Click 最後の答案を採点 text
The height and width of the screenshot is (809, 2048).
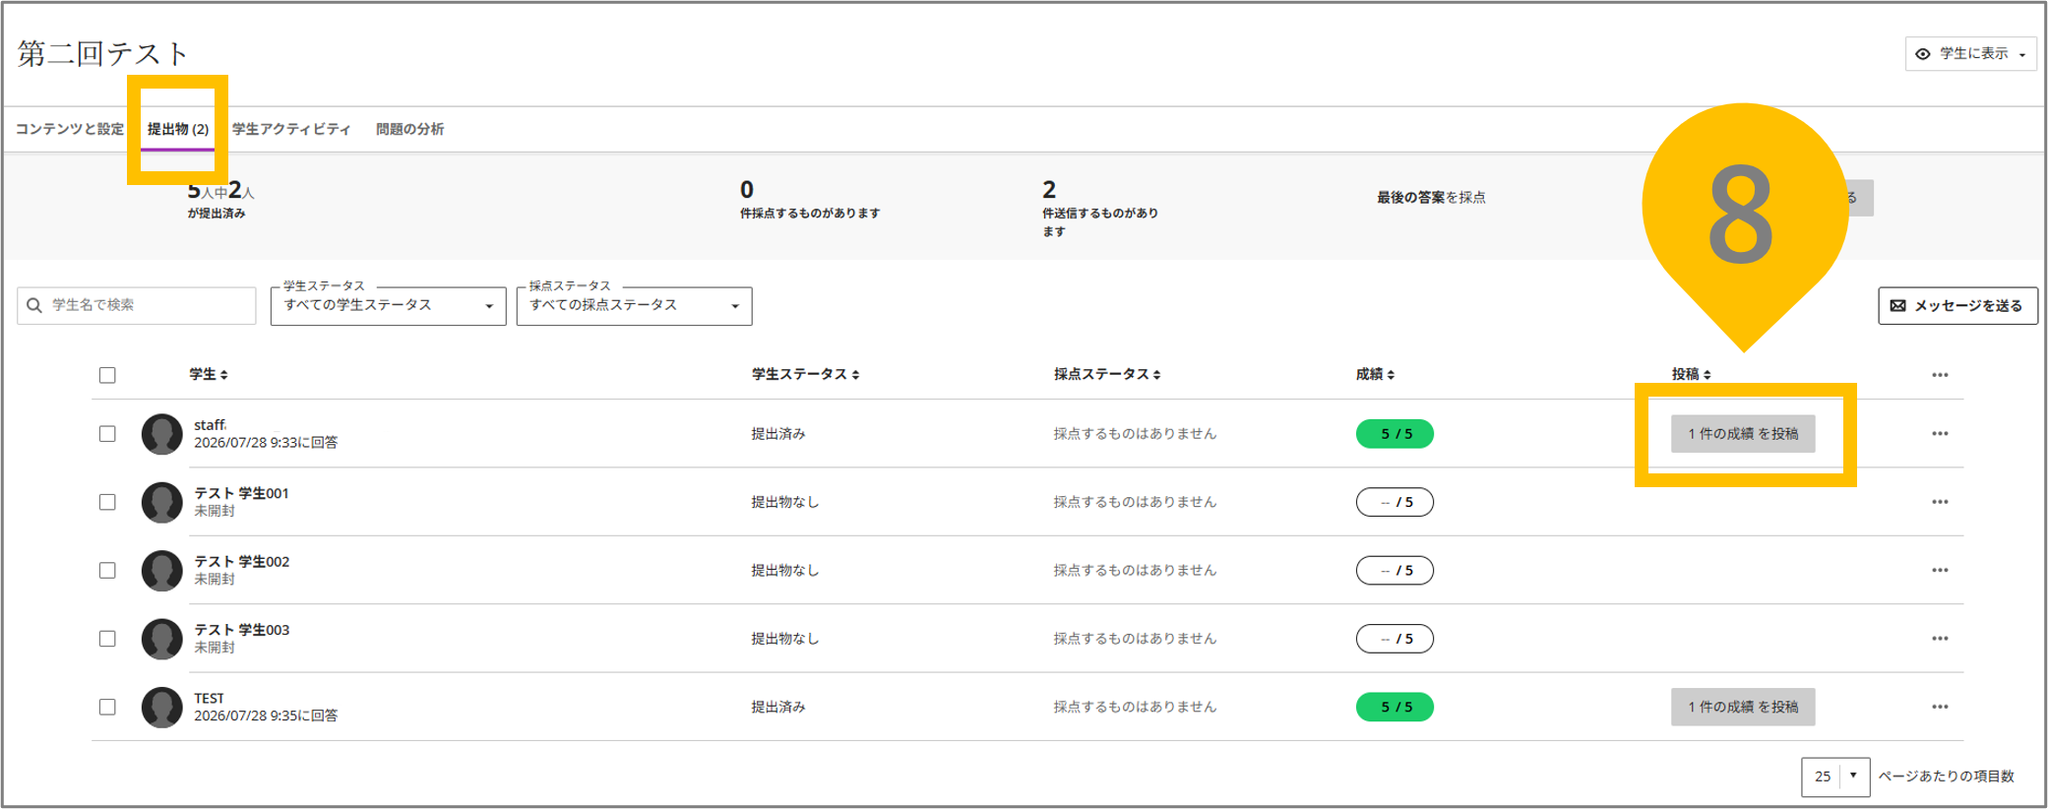pos(1431,198)
